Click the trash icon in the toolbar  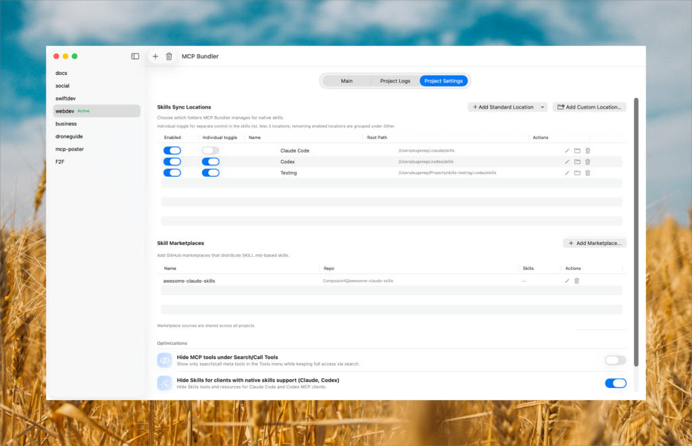(x=169, y=57)
